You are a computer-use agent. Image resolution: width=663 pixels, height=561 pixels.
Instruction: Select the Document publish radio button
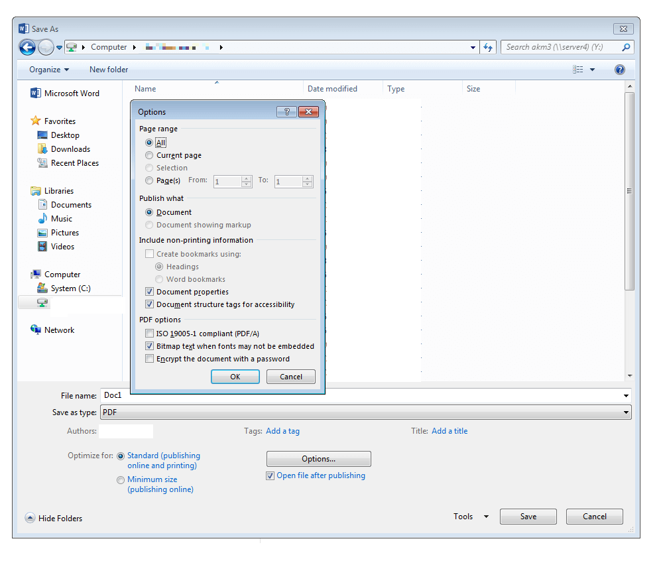[x=149, y=212]
